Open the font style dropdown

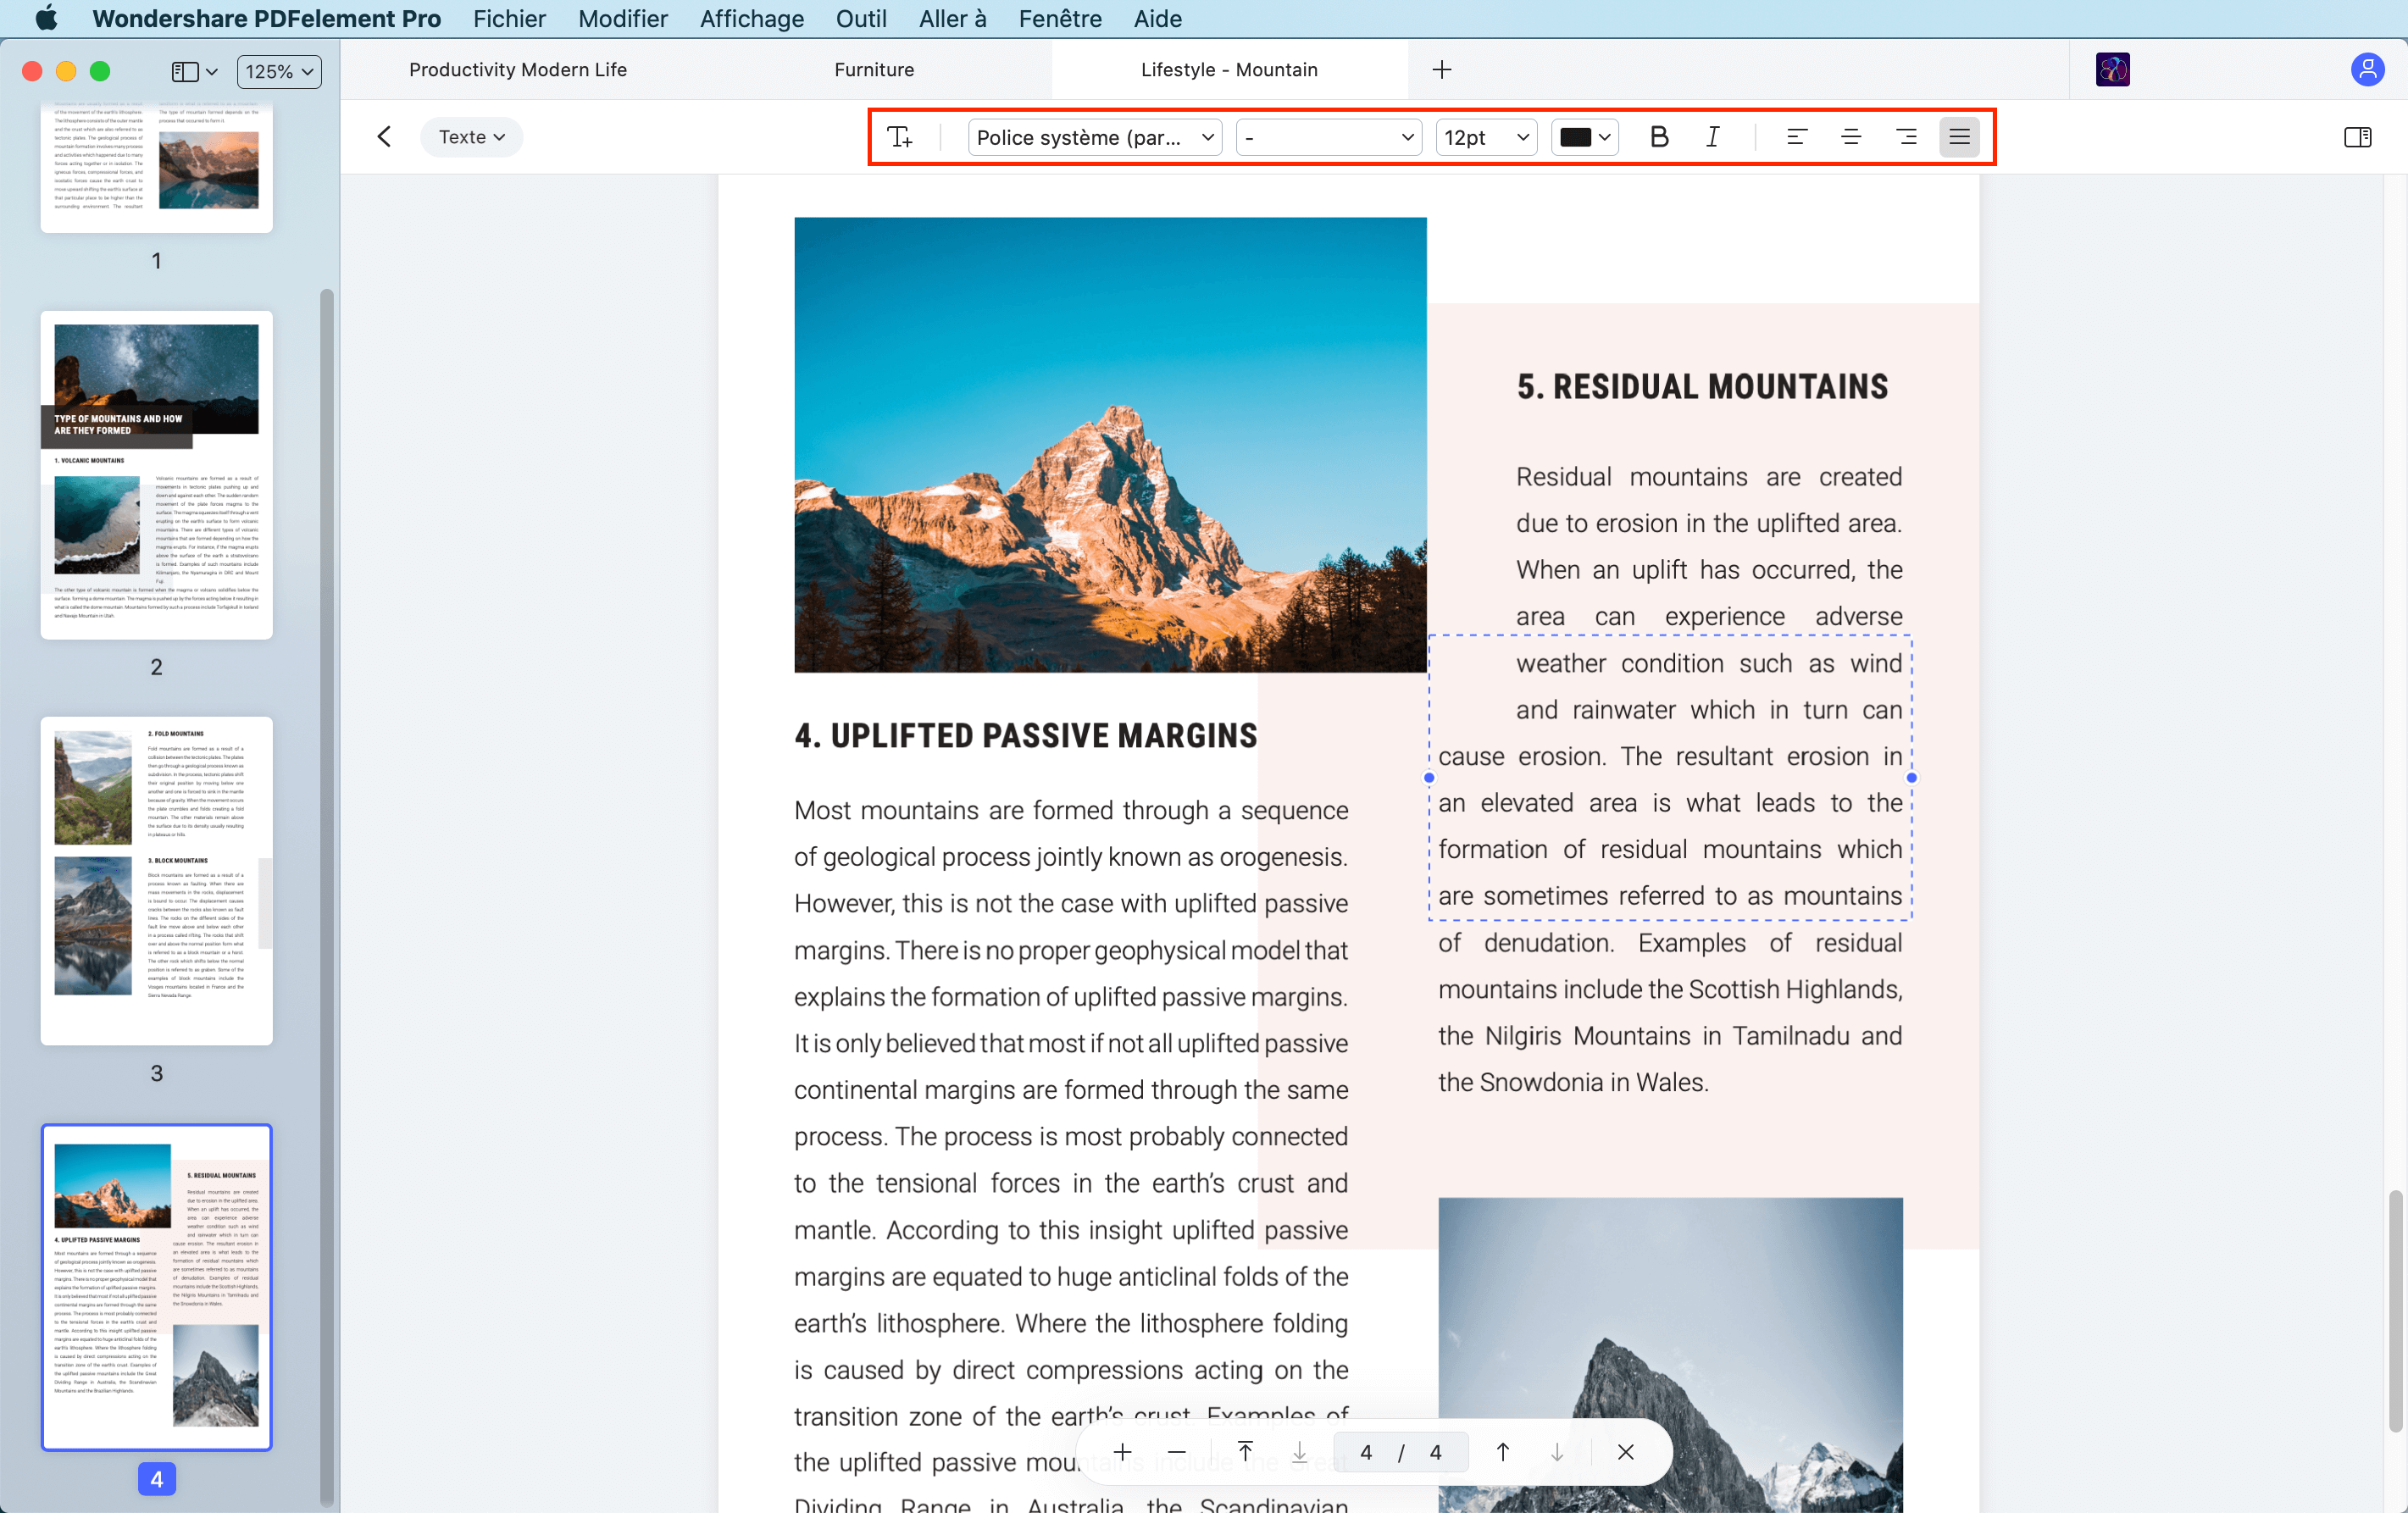coord(1329,136)
